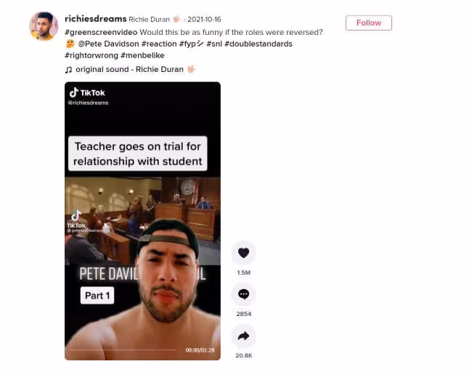Open the #reaction hashtag

tap(159, 44)
